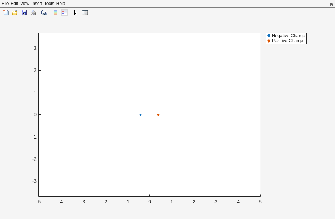Expand the Tools menu
335x219 pixels.
click(49, 4)
